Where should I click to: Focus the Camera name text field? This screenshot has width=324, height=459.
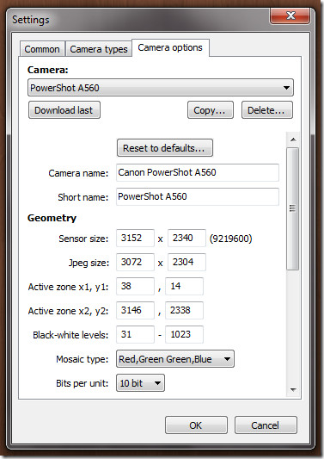tap(198, 172)
